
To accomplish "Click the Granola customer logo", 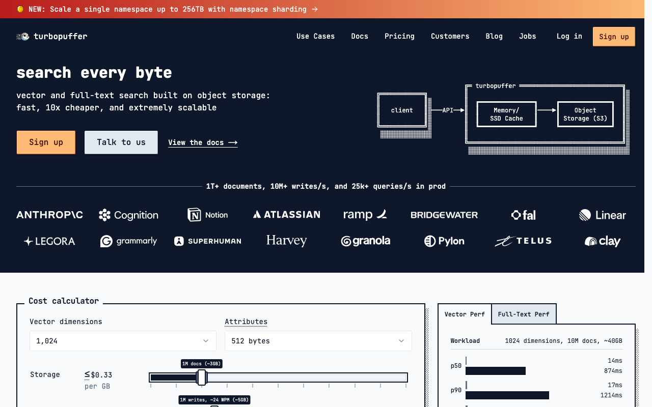I will coord(365,241).
